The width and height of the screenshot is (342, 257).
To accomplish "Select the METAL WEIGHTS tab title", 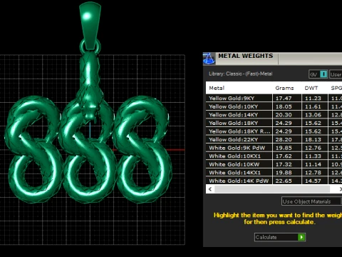I will pyautogui.click(x=245, y=56).
